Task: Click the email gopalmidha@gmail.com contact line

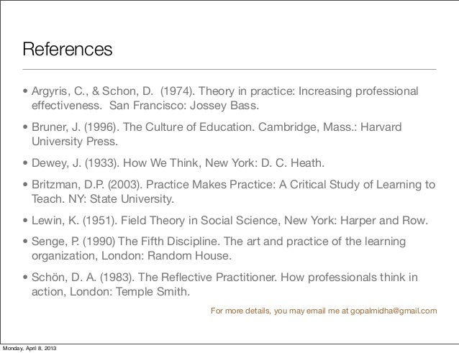Action: (x=322, y=311)
